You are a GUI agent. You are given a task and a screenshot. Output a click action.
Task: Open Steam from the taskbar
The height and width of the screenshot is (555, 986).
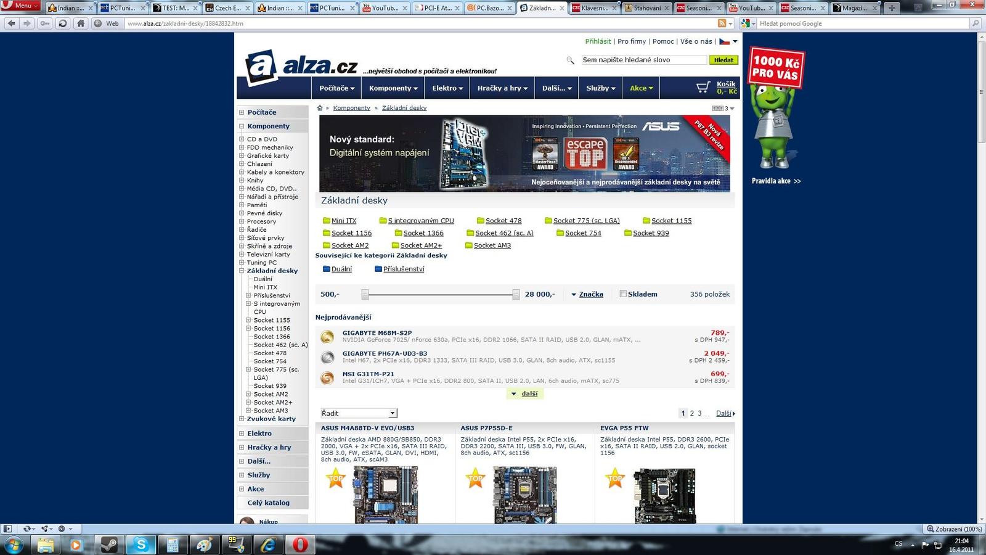109,545
